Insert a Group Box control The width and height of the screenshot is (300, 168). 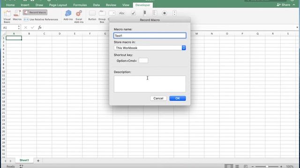(x=102, y=17)
